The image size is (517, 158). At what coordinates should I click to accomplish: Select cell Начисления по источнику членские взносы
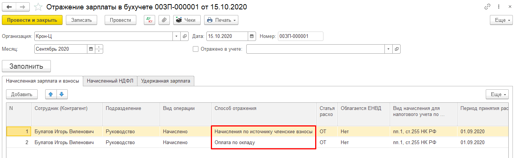(x=264, y=132)
